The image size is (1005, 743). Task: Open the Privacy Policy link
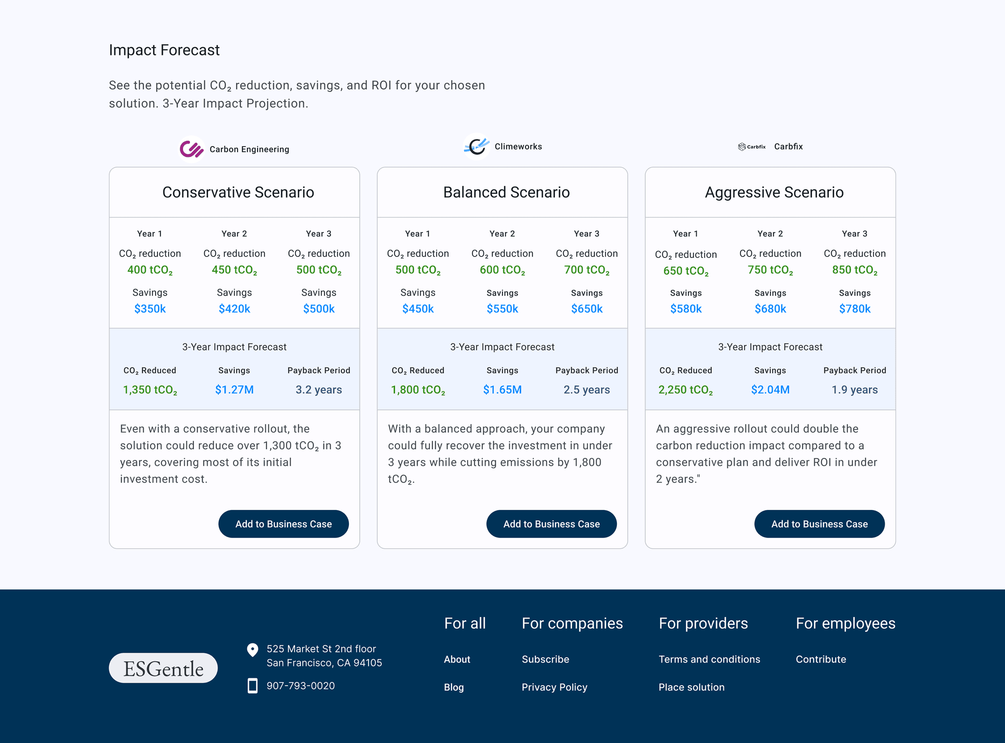[x=554, y=687]
